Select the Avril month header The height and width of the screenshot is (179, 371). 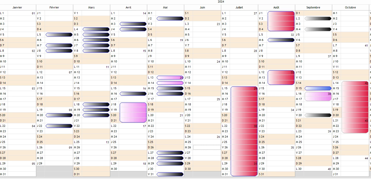128,7
